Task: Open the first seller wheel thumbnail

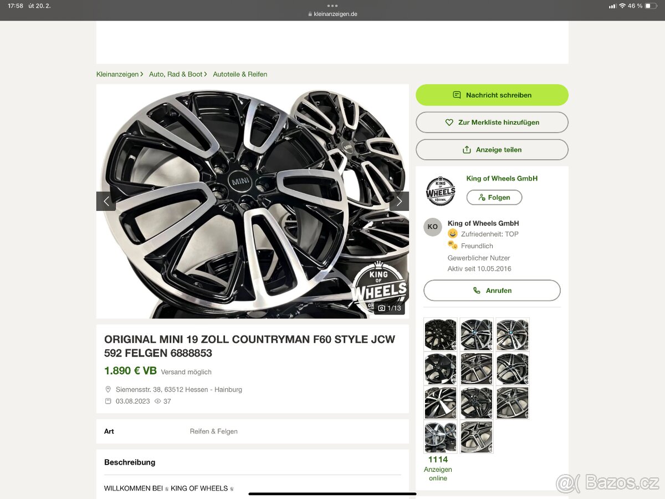Action: (441, 334)
